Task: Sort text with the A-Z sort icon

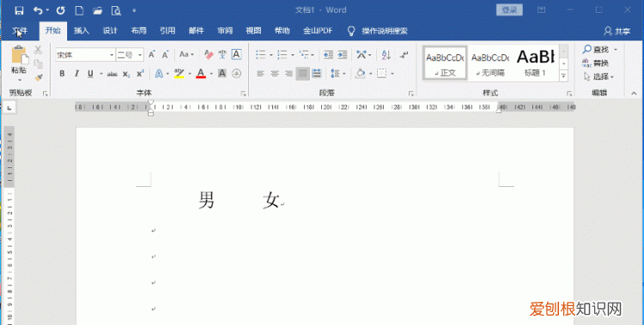Action: (386, 55)
